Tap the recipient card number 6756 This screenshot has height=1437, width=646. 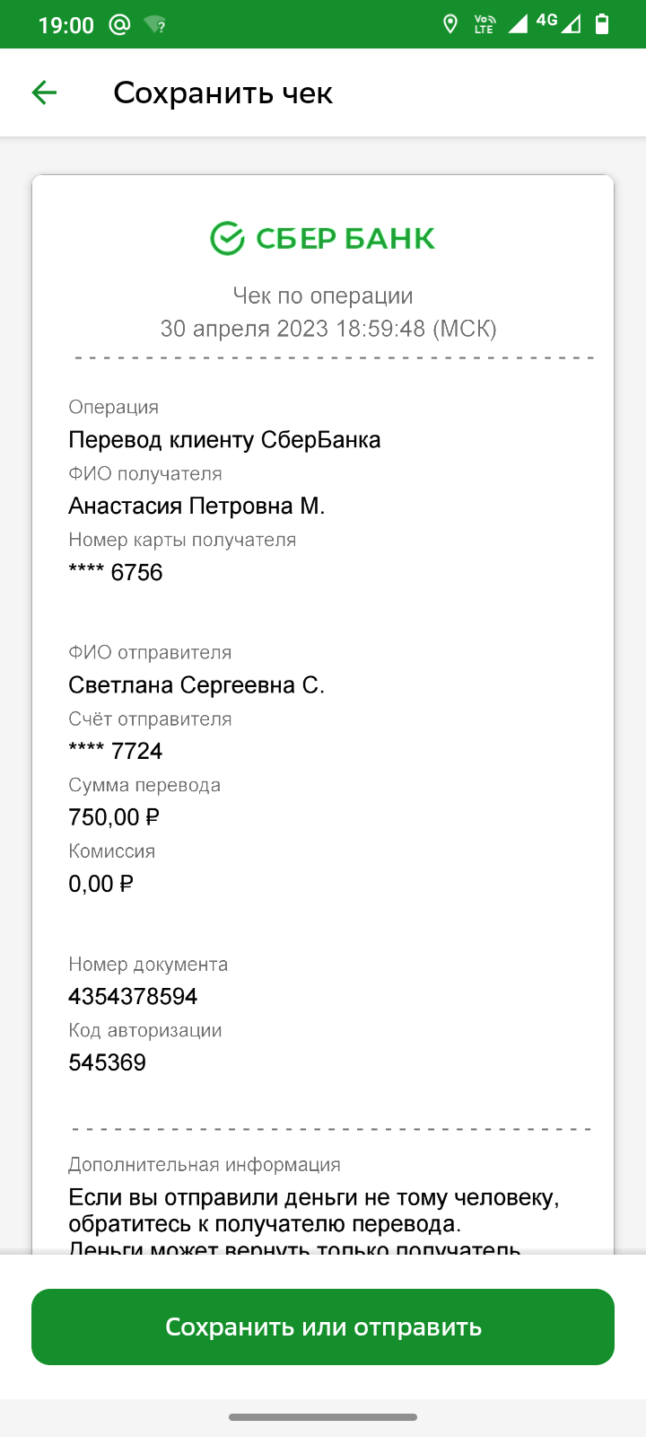point(116,572)
